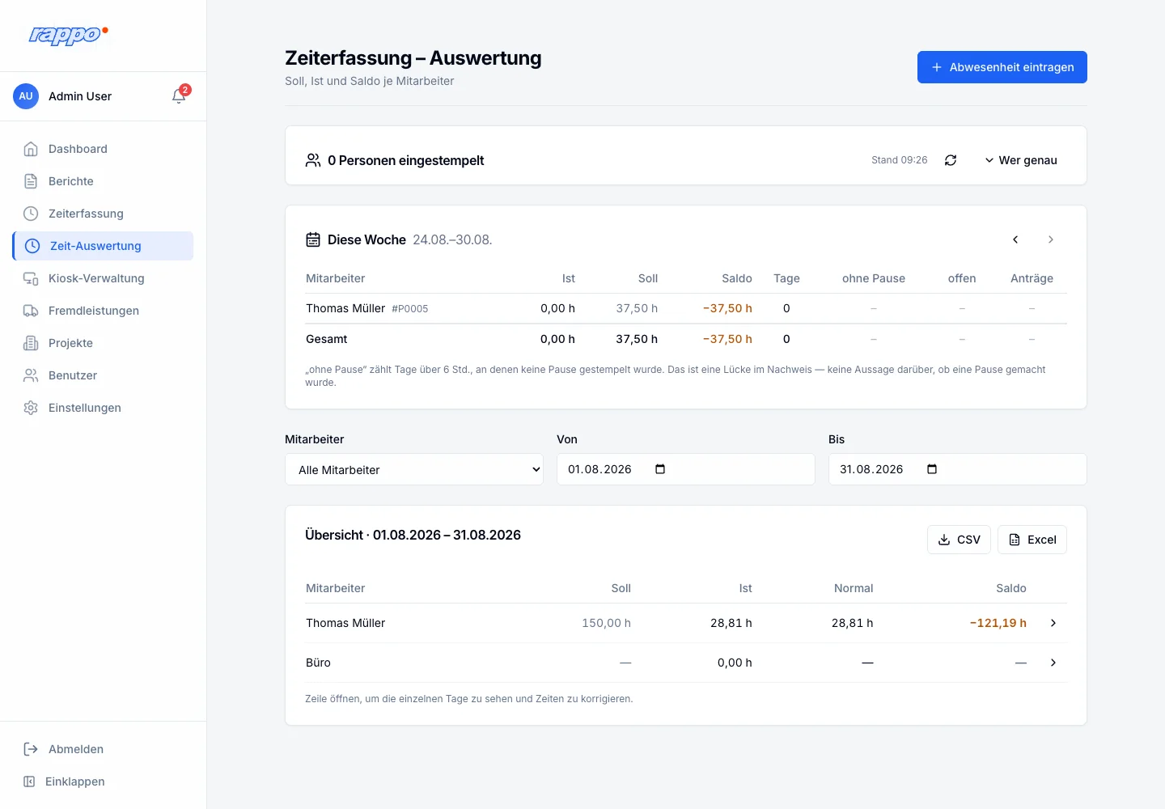Open the Alle Mitarbeiter dropdown
This screenshot has width=1165, height=809.
pyautogui.click(x=414, y=469)
